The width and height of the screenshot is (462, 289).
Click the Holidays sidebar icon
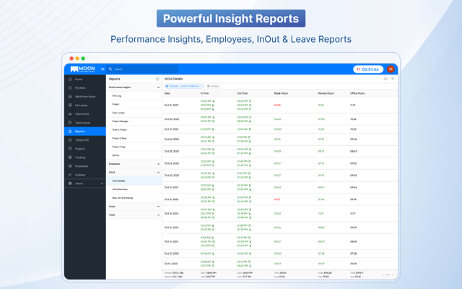click(x=70, y=175)
